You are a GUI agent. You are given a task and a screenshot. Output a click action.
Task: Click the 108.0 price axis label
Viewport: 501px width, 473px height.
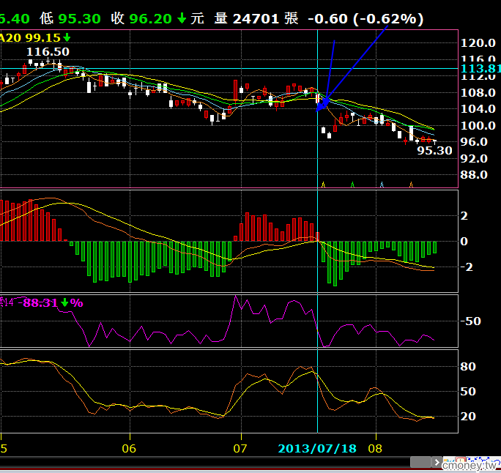pos(478,92)
